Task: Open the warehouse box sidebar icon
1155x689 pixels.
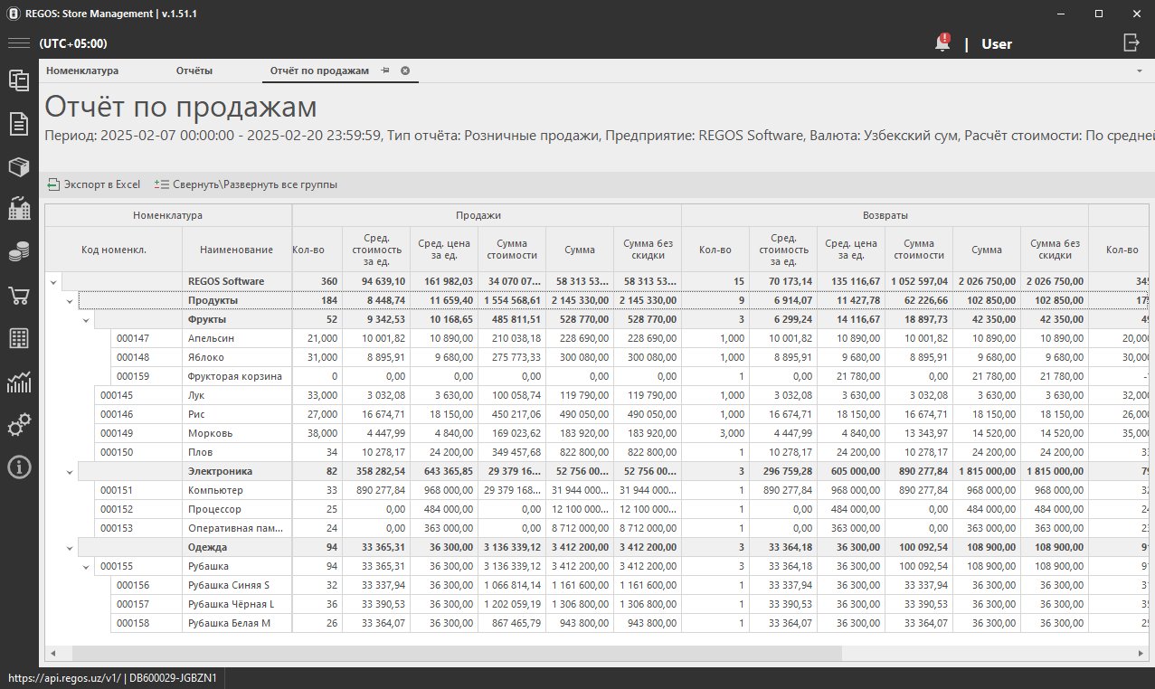Action: coord(19,167)
